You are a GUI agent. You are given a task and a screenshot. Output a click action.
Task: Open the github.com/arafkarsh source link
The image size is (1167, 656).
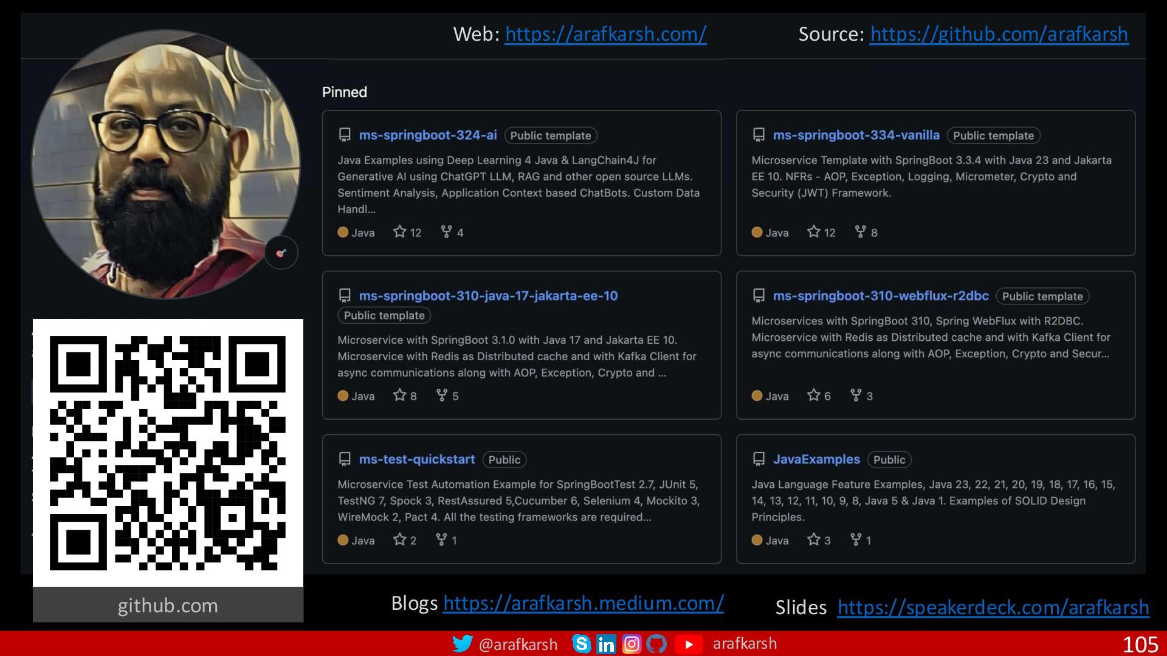[x=999, y=35]
